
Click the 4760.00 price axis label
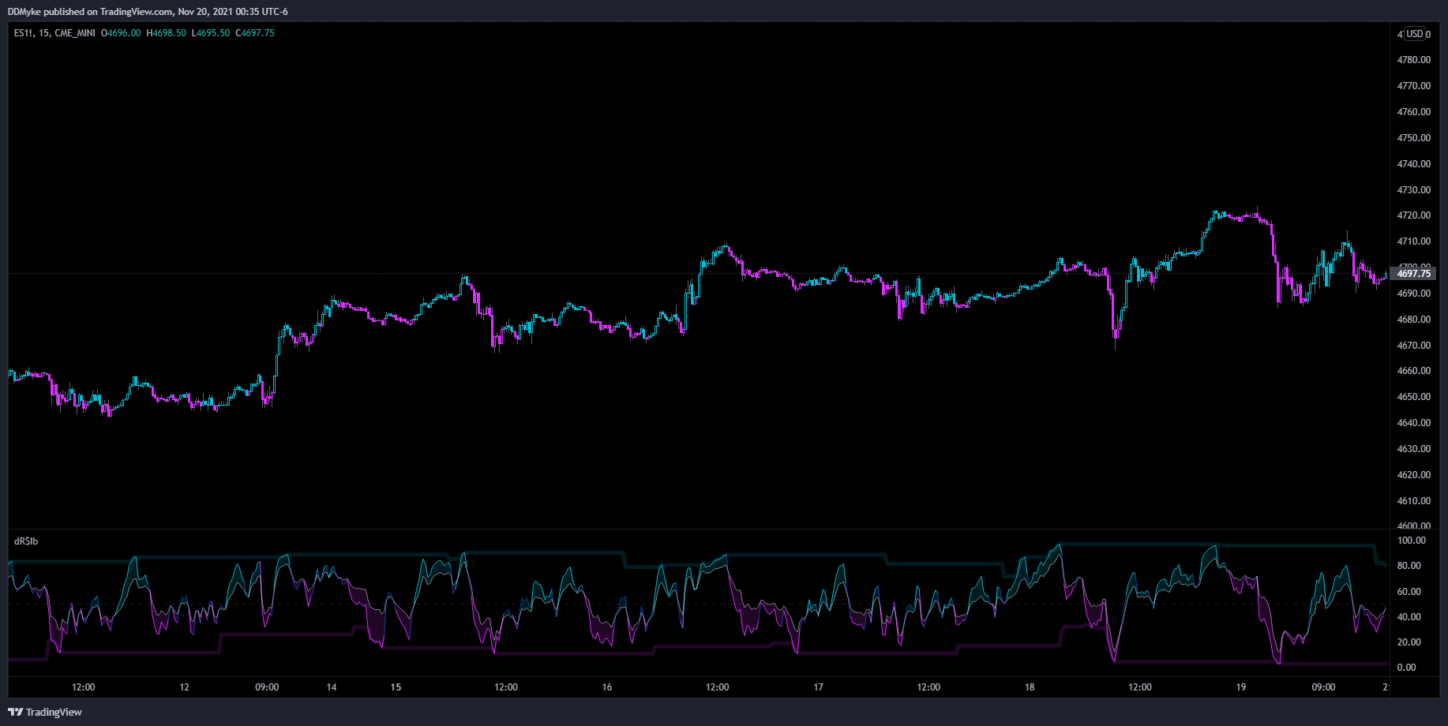pos(1413,112)
